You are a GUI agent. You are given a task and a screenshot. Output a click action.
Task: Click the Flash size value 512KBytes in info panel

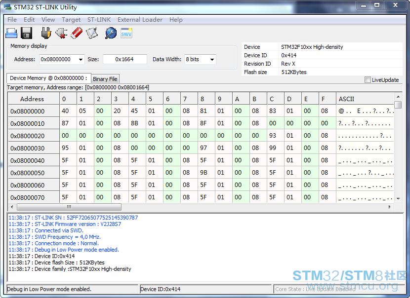tap(294, 72)
